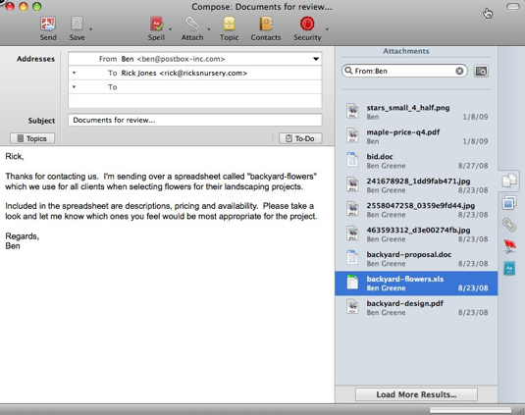The width and height of the screenshot is (525, 415).
Task: Select backyard-proposal.doc in attachments list
Action: [416, 259]
